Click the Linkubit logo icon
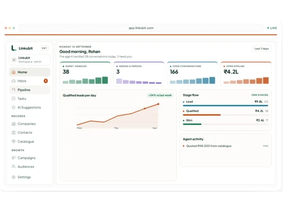 pyautogui.click(x=14, y=48)
